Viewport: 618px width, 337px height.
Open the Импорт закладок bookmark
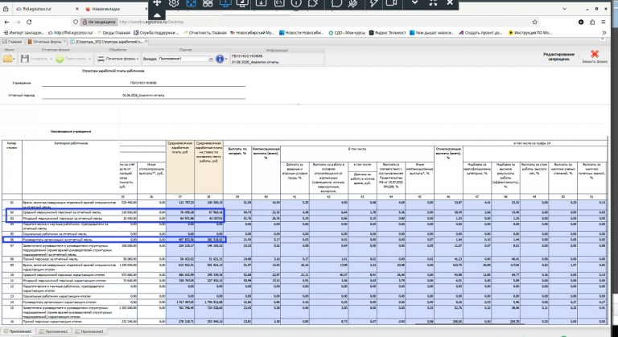[24, 33]
